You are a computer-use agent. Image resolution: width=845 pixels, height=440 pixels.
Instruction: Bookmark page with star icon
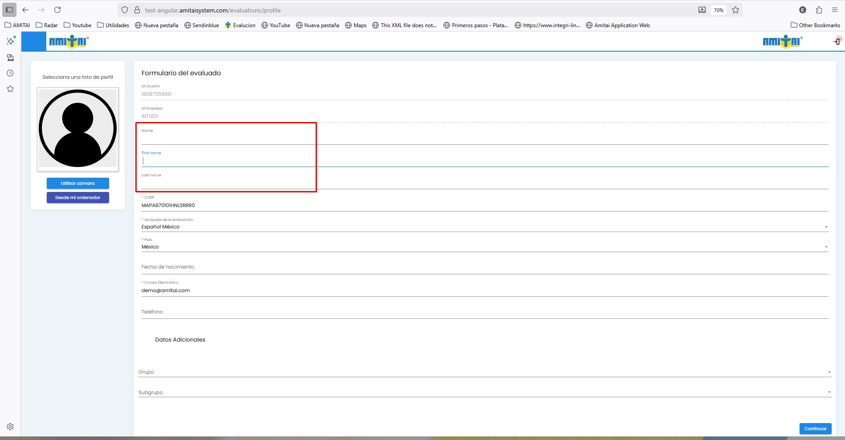pos(735,10)
